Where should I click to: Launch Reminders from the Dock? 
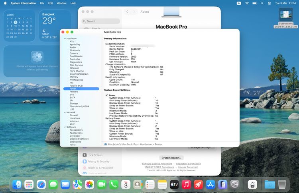pyautogui.click(x=150, y=184)
